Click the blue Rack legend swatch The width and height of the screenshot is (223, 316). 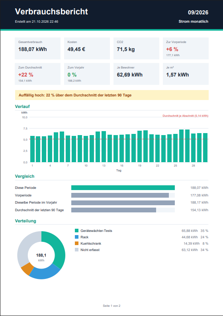click(76, 237)
